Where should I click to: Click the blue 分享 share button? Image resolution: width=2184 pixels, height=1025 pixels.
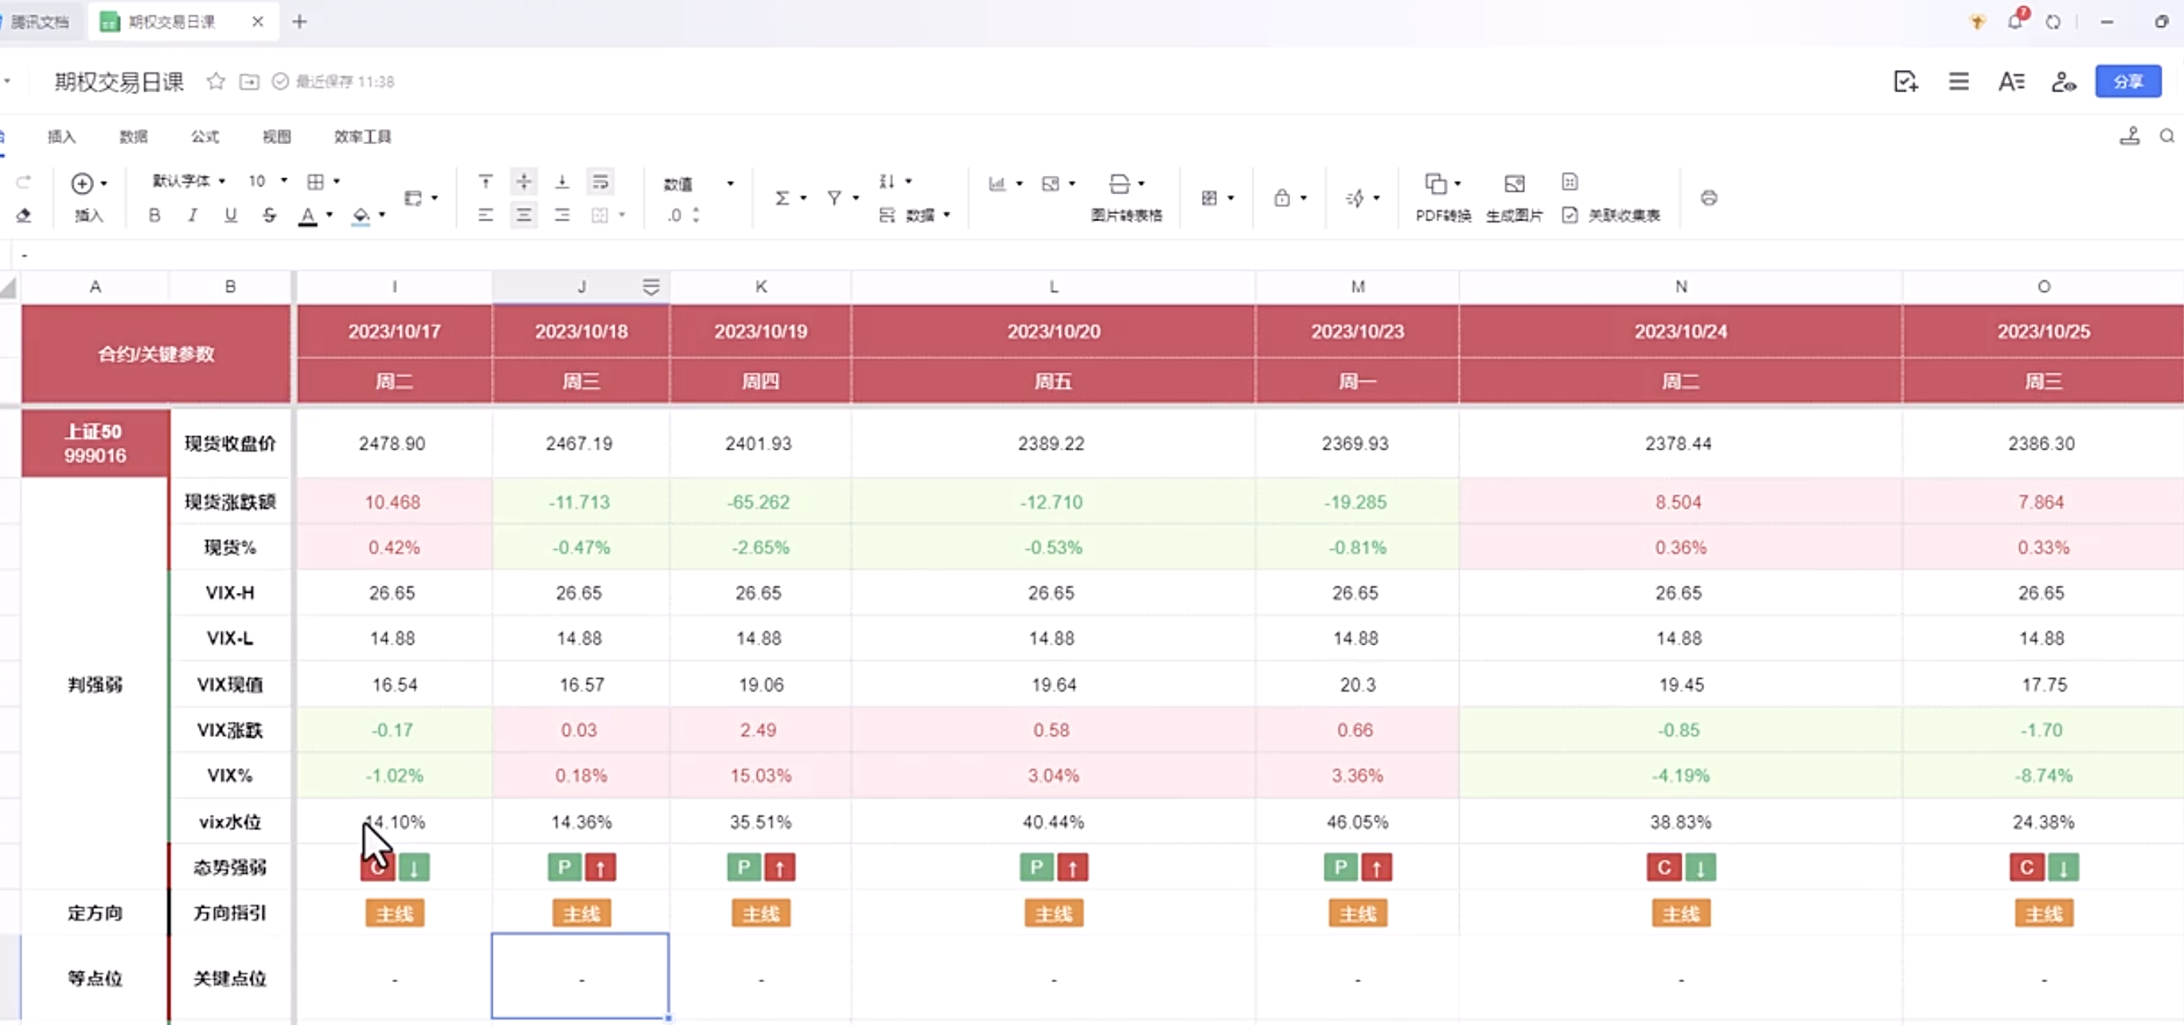click(2127, 81)
